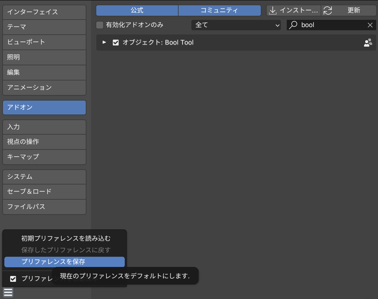Click the オブジェクト: Bool Tool label
378x299 pixels.
[158, 43]
